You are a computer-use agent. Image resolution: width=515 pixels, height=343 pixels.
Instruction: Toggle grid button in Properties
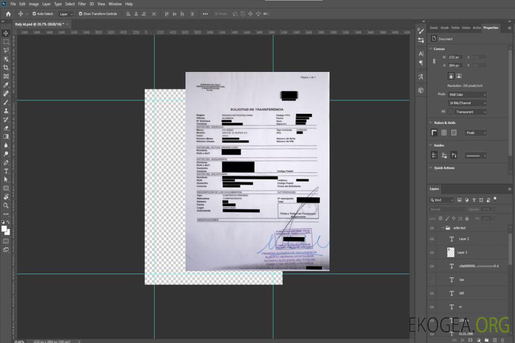[444, 132]
